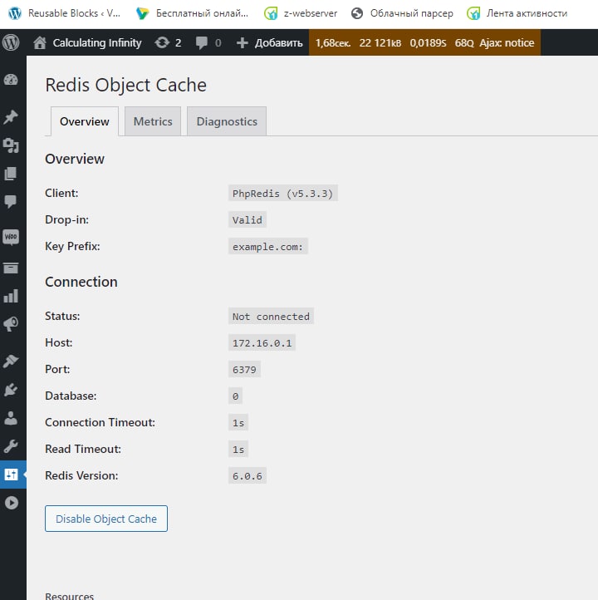Click the Connection section heading

(81, 282)
